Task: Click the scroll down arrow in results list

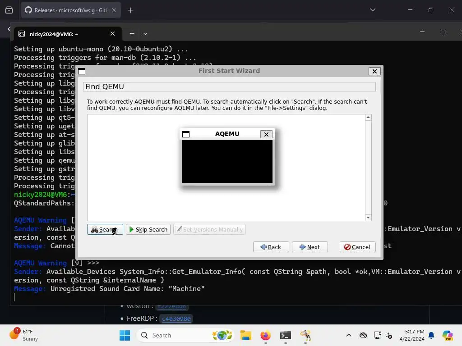Action: 368,218
